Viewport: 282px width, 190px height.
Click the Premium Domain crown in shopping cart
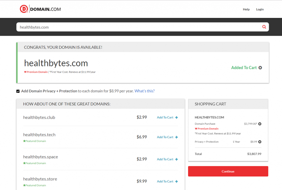pos(196,129)
